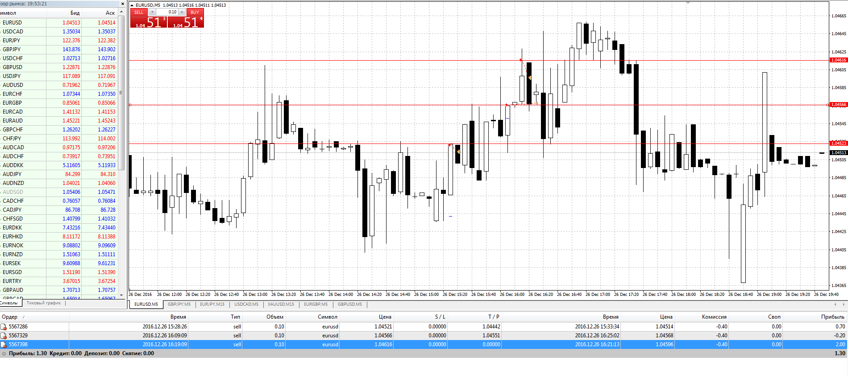Screen dimensions: 848x377
Task: Click the balance summary row icon
Action: (x=4, y=353)
